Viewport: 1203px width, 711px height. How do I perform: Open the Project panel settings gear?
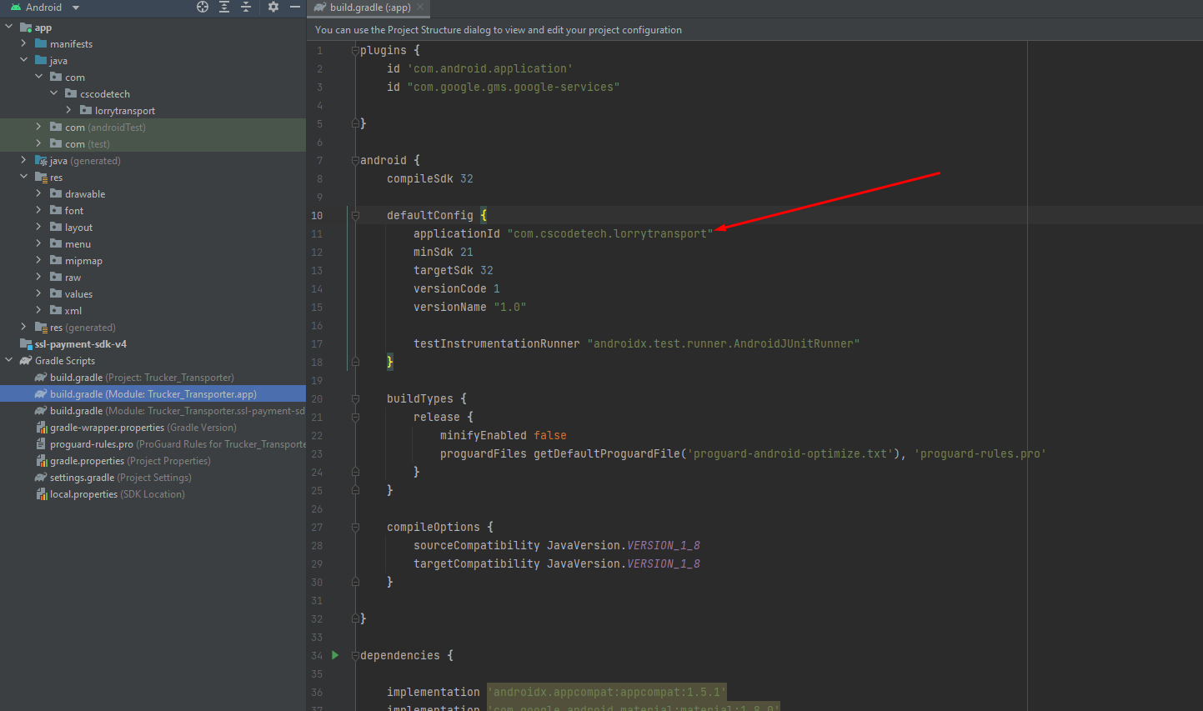coord(273,7)
